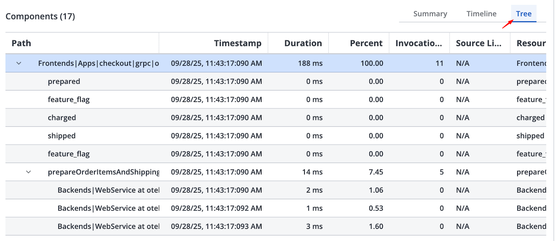Click the Duration column header

[x=303, y=43]
